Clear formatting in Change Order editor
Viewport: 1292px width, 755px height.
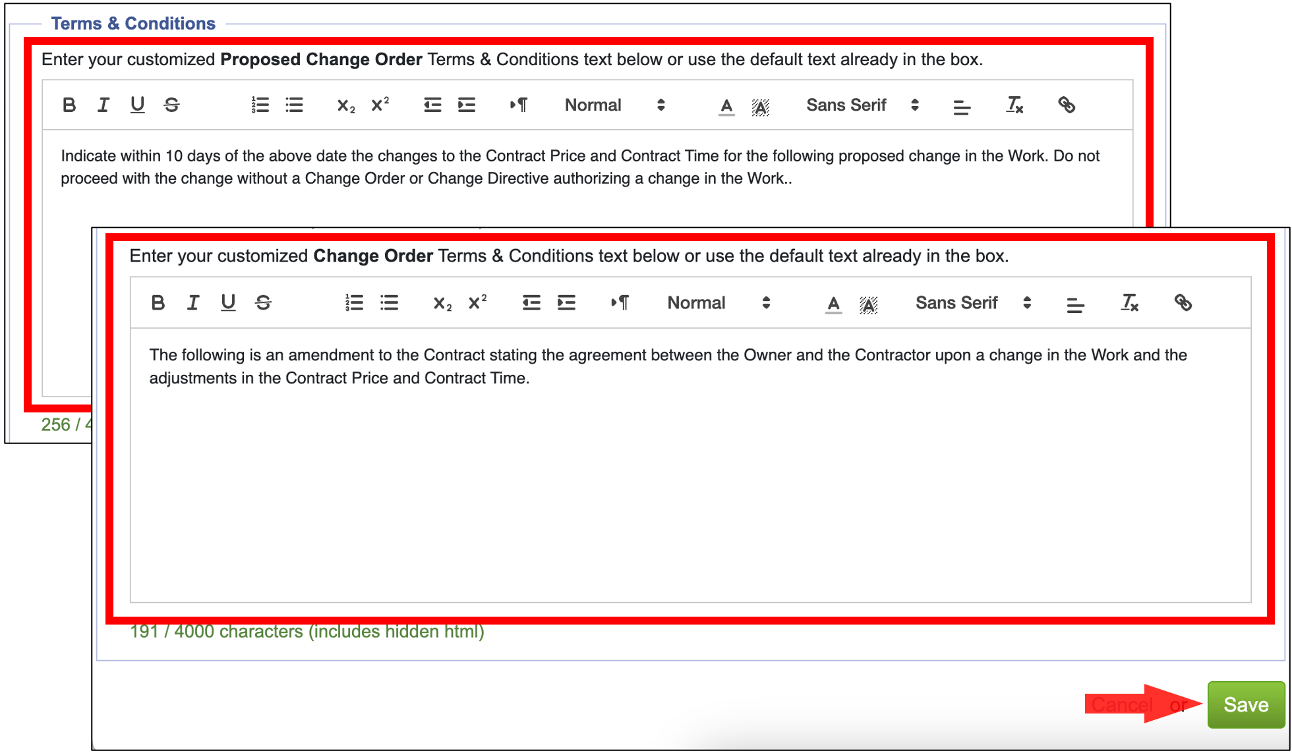point(1129,303)
